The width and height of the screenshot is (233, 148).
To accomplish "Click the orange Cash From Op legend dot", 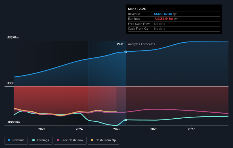I will (92, 140).
